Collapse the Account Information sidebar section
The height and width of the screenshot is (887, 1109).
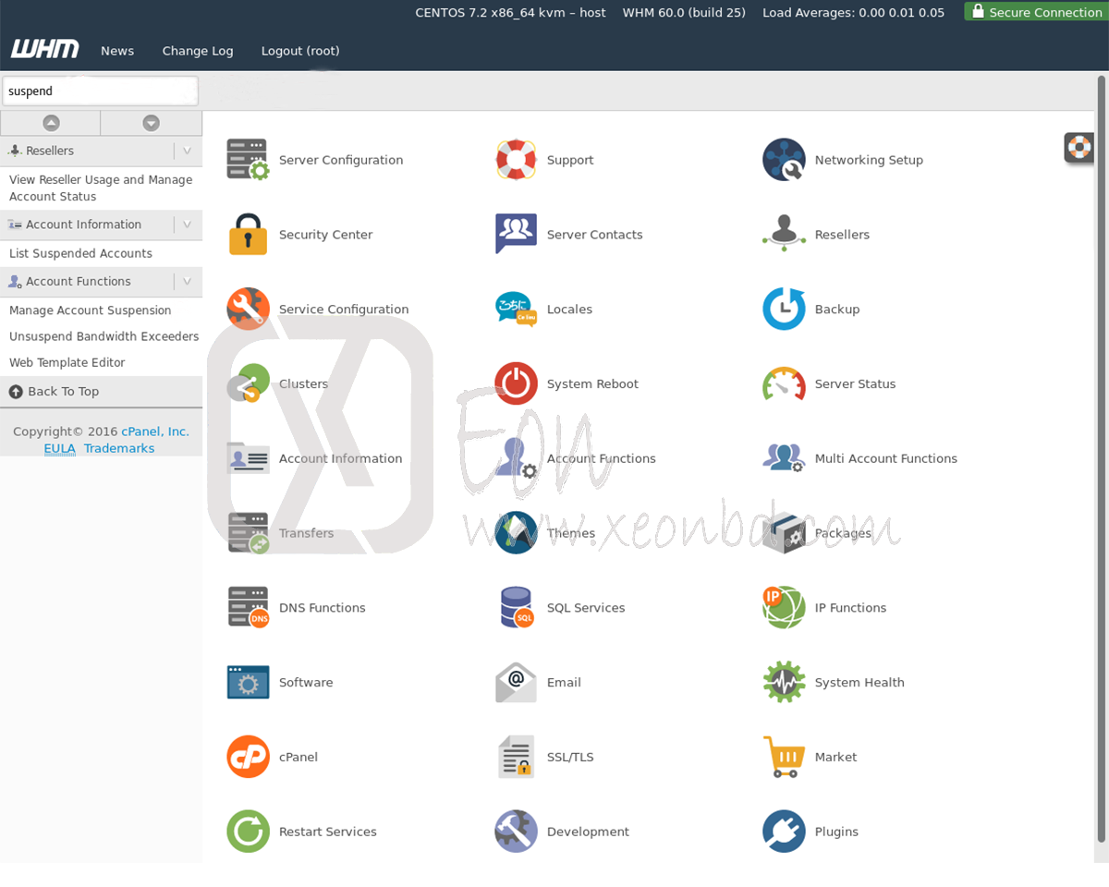point(188,225)
